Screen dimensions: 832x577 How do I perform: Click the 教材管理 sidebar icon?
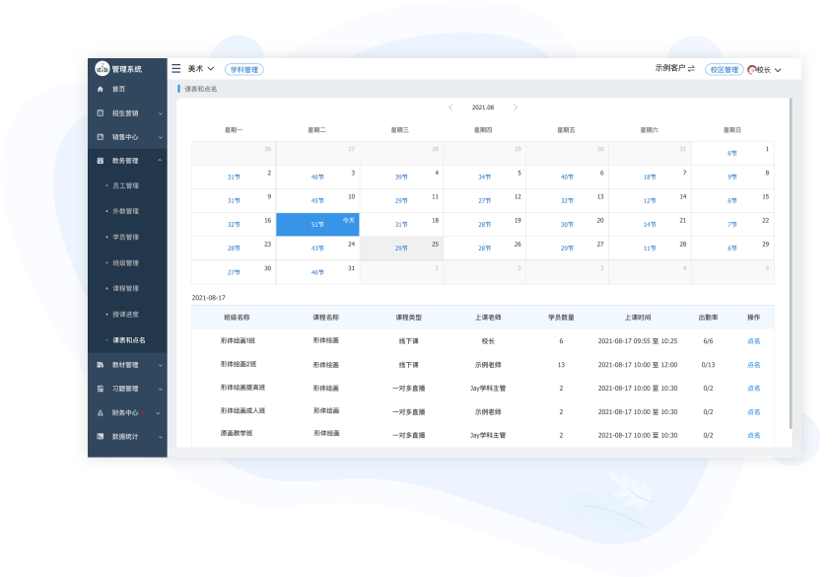pos(101,365)
